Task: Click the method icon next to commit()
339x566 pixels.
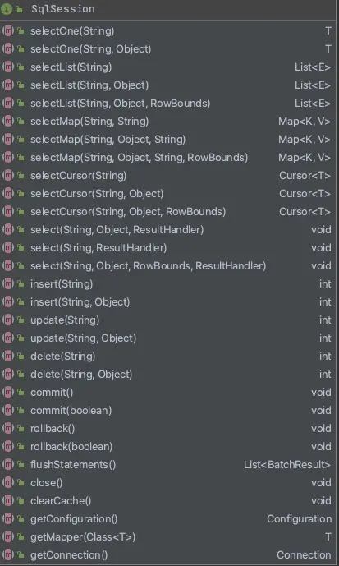Action: point(8,393)
